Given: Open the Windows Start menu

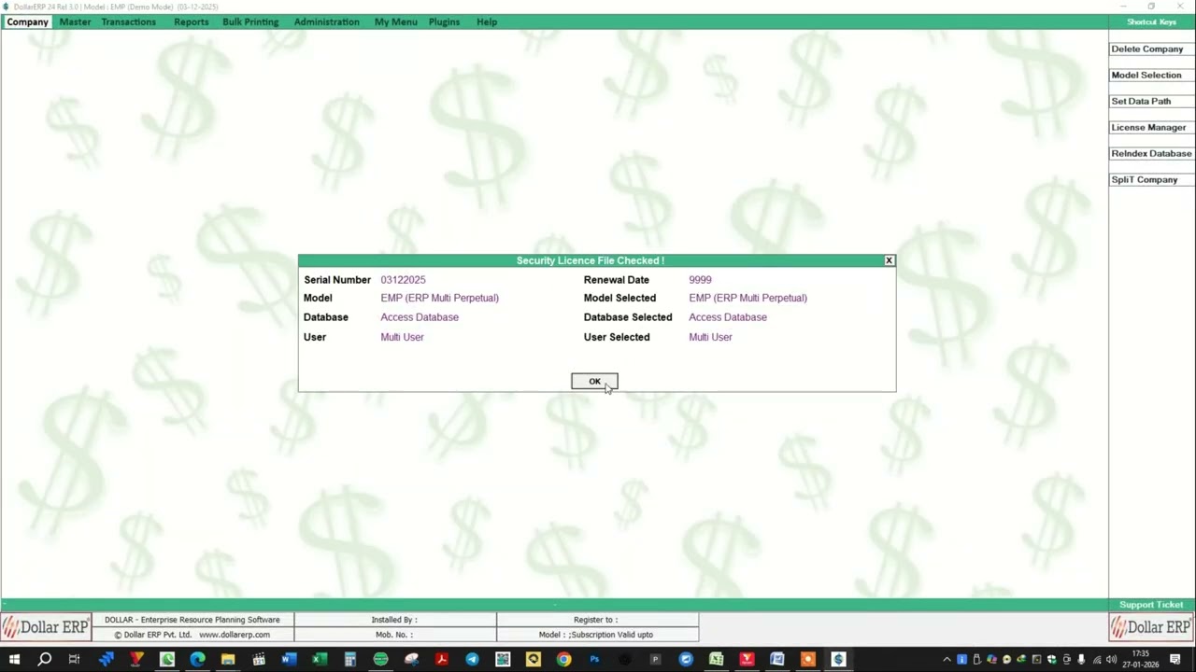Looking at the screenshot, I should [x=14, y=660].
